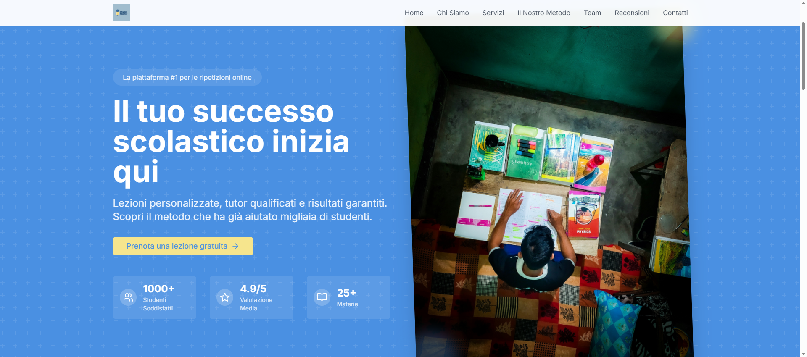
Task: Go to the Recensioni link
Action: (x=632, y=13)
